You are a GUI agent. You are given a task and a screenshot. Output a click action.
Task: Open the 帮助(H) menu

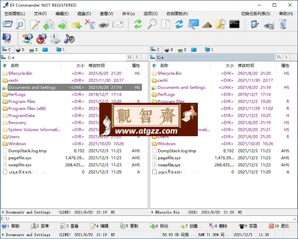point(286,14)
